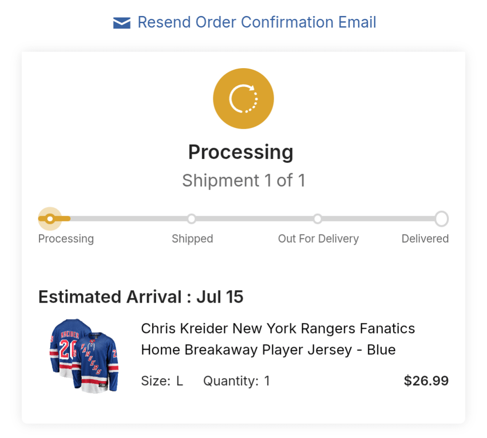
Task: Click the Out For Delivery label
Action: click(x=318, y=238)
